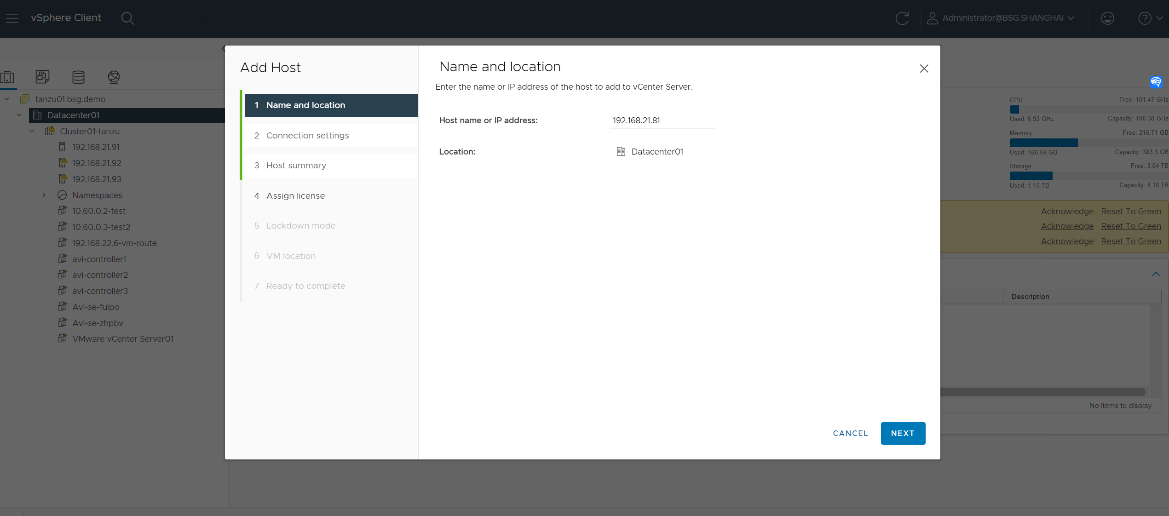
Task: Click the search magnifier icon
Action: (x=127, y=18)
